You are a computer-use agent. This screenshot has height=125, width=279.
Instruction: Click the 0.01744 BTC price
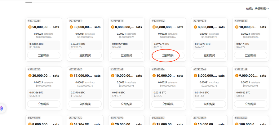click(x=202, y=93)
